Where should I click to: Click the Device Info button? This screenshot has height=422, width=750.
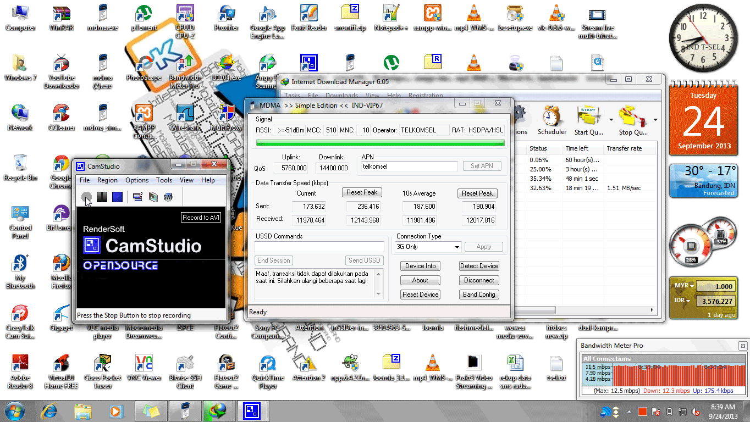(421, 266)
